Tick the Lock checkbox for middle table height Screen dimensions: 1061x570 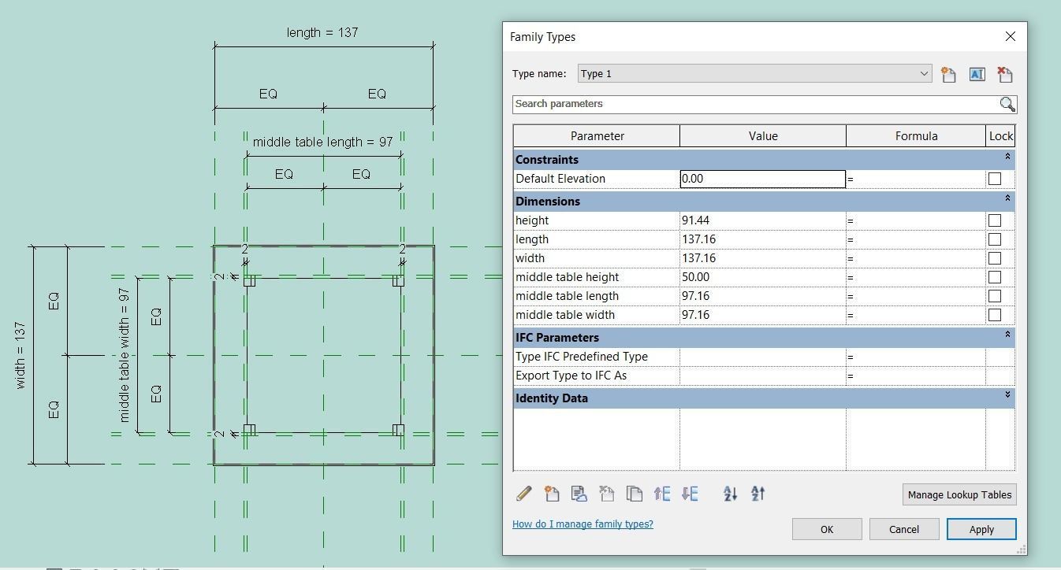click(995, 277)
